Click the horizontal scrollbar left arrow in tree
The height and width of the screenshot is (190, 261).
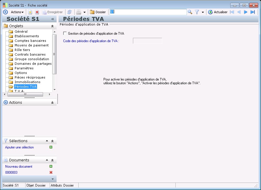tap(5, 95)
